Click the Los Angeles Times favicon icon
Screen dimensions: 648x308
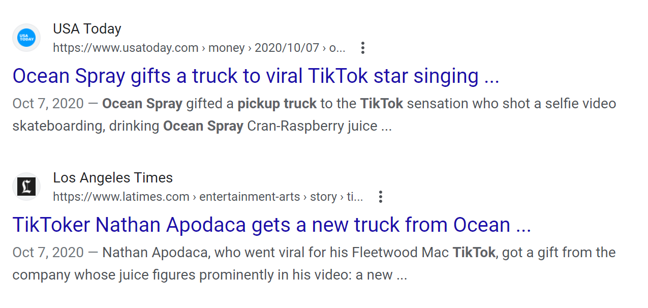(x=26, y=187)
